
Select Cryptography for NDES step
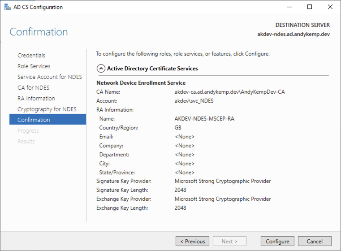[47, 109]
